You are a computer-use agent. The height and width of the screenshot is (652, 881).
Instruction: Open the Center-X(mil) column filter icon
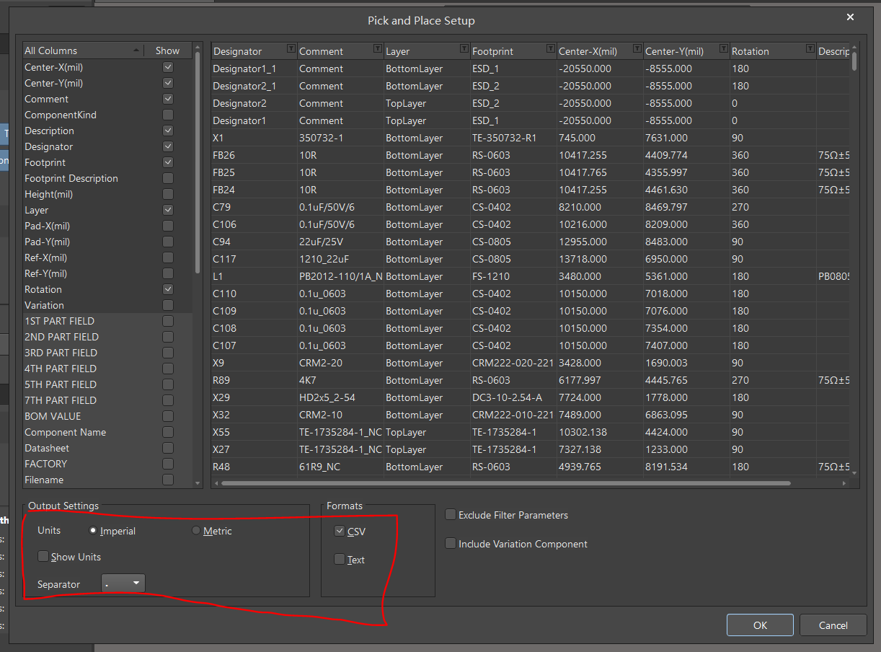[637, 49]
